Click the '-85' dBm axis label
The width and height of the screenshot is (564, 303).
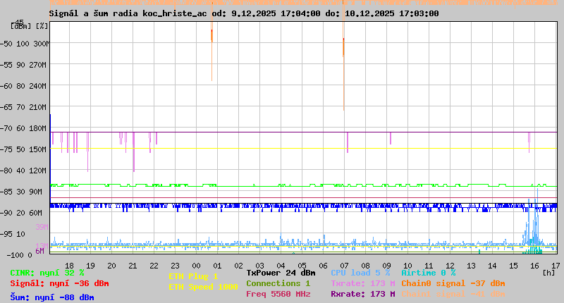(x=6, y=192)
